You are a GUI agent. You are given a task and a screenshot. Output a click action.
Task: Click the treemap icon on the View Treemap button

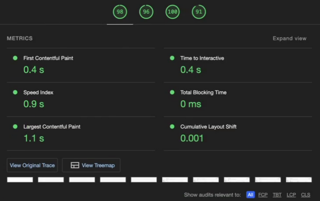[x=75, y=165]
